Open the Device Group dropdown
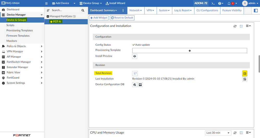 click(91, 3)
